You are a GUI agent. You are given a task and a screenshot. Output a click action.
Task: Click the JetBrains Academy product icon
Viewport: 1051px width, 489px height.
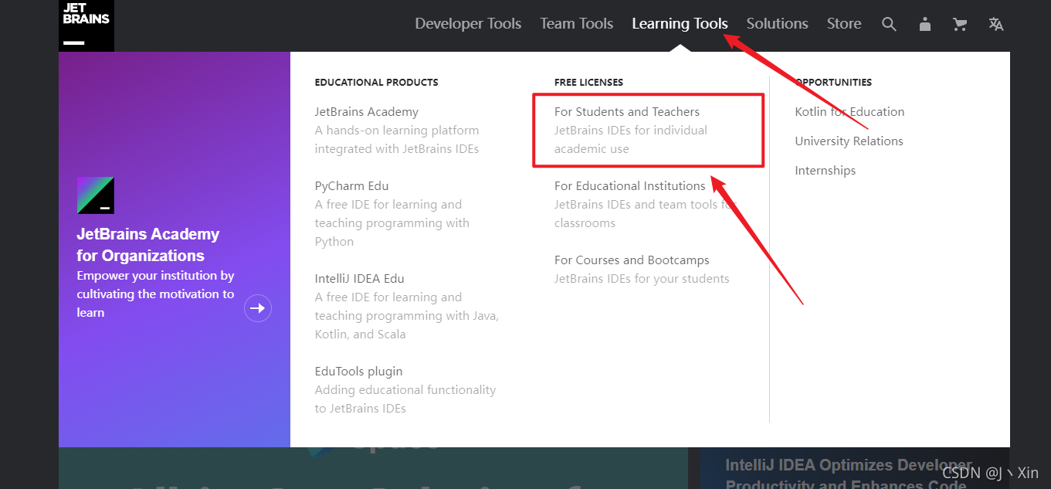pos(96,195)
